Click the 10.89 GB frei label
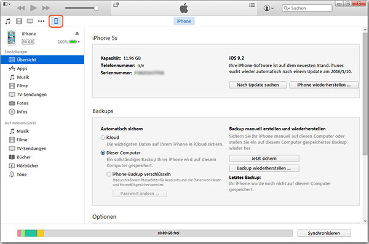This screenshot has width=369, height=244. point(169,233)
